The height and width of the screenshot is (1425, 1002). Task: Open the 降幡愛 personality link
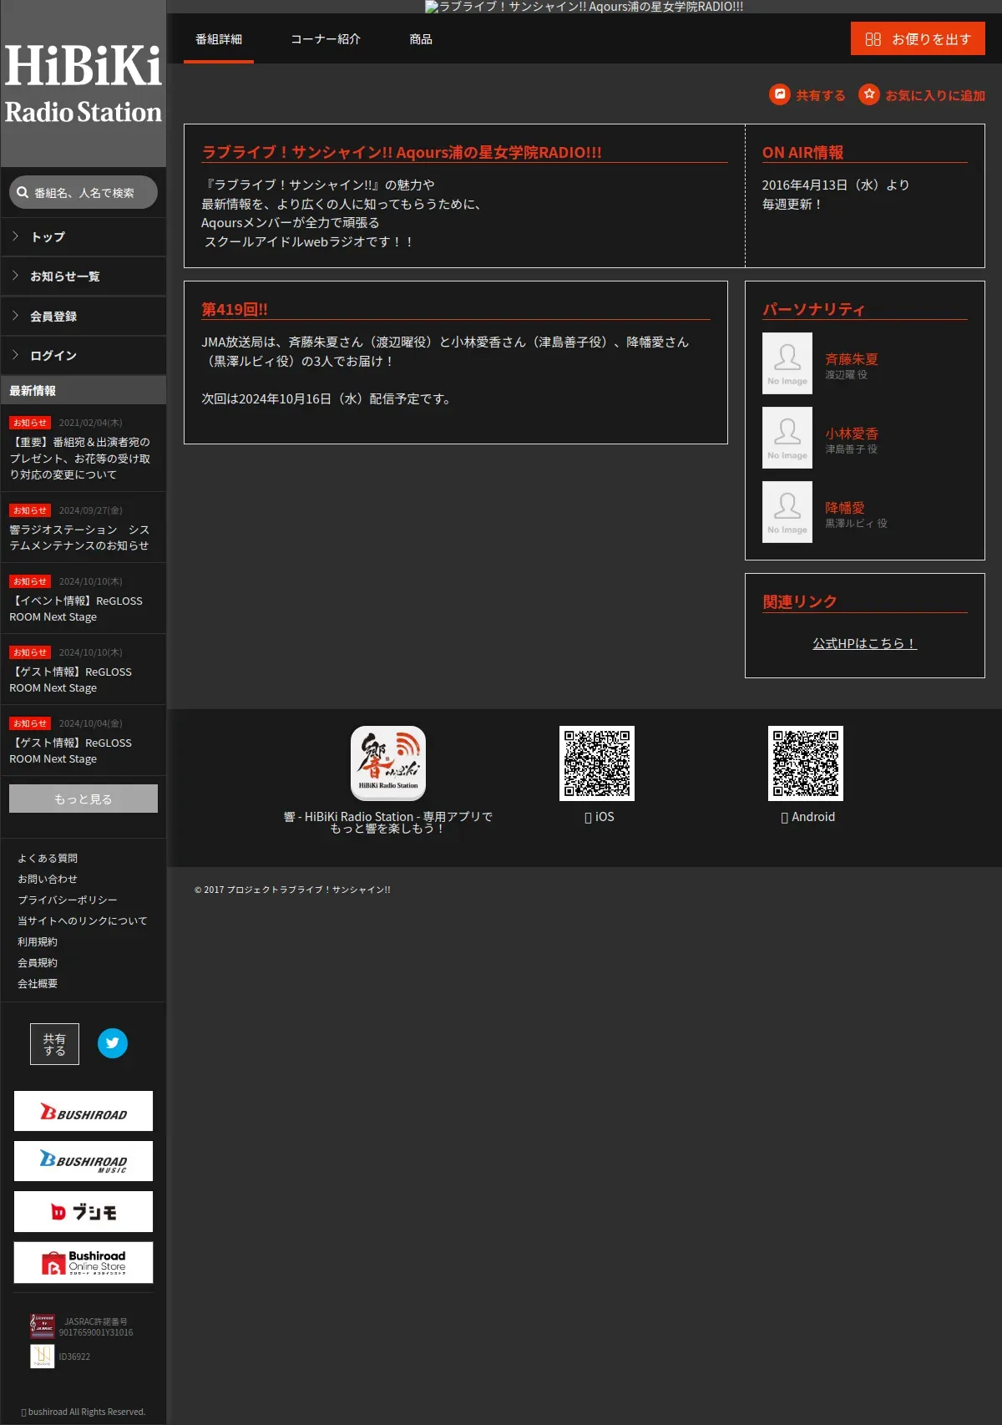(845, 508)
